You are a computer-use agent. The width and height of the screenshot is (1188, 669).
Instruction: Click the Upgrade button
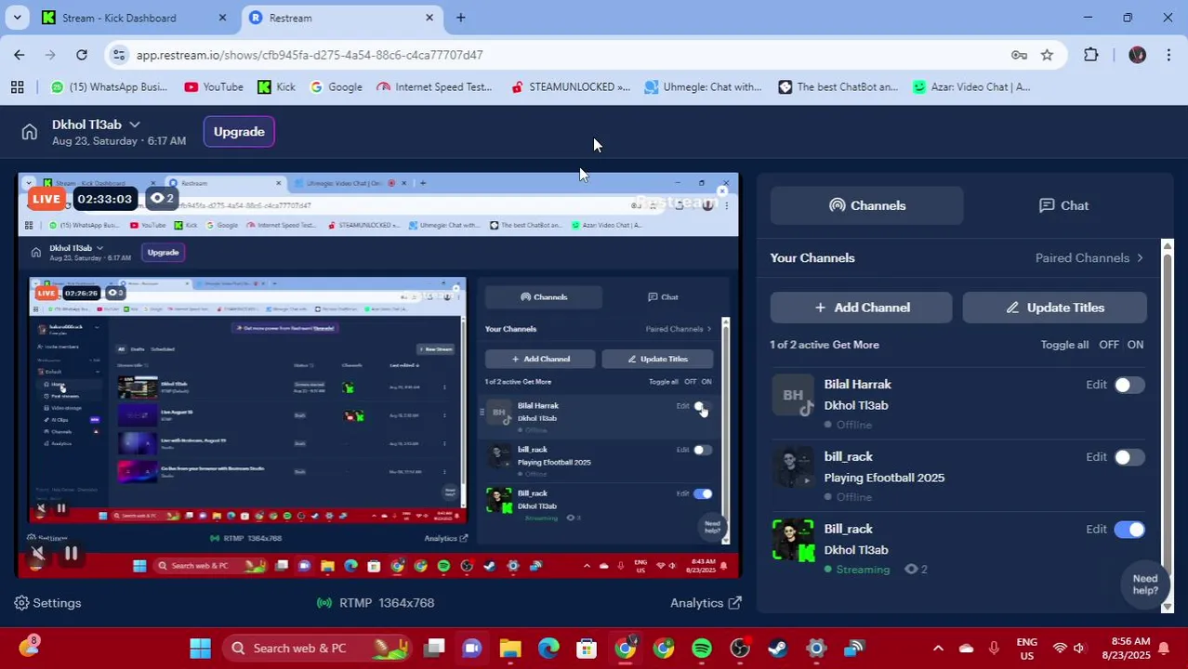click(x=239, y=132)
